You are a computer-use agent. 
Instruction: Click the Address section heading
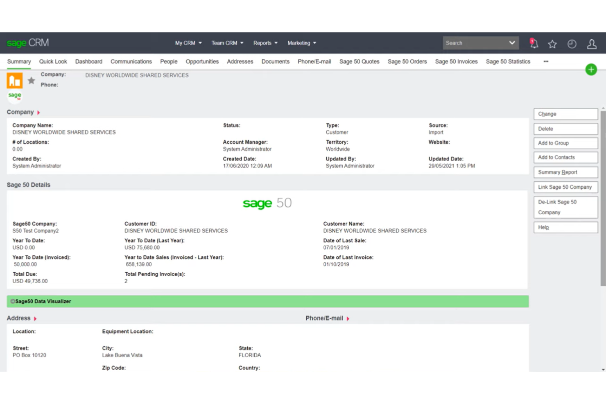pyautogui.click(x=18, y=318)
